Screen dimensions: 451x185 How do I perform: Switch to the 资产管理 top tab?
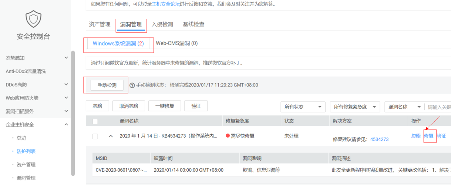pos(100,24)
